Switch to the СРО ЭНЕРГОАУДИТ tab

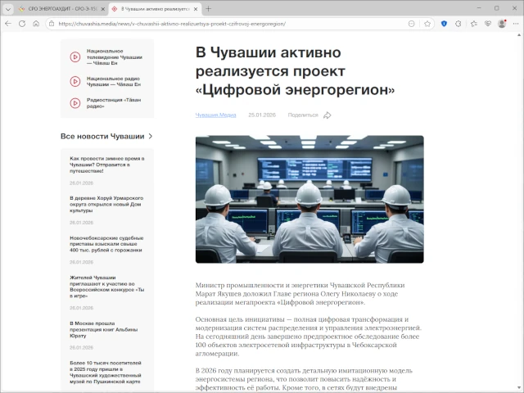coord(62,9)
